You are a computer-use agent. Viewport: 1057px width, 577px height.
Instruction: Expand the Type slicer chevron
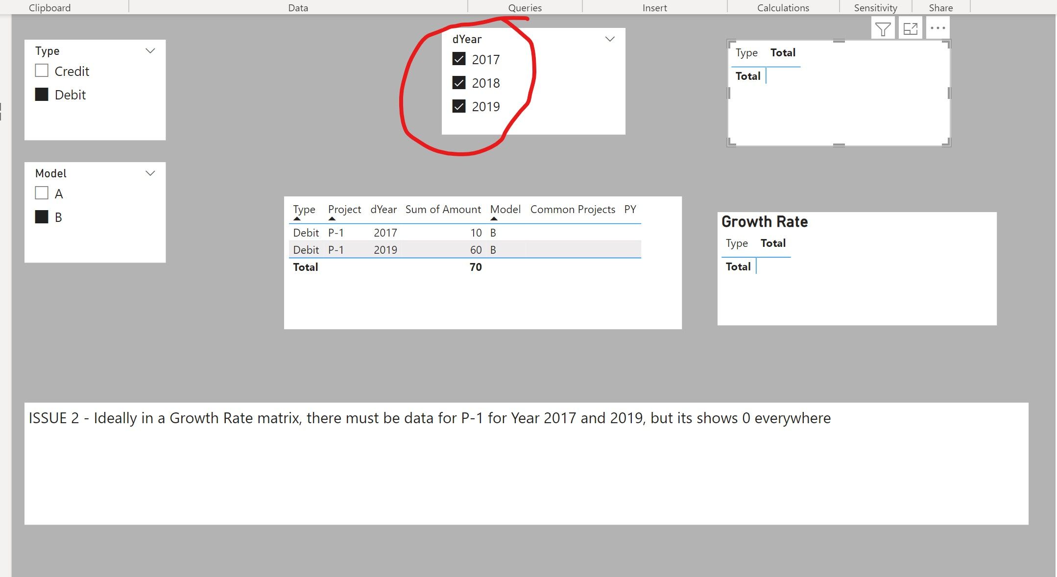[150, 51]
